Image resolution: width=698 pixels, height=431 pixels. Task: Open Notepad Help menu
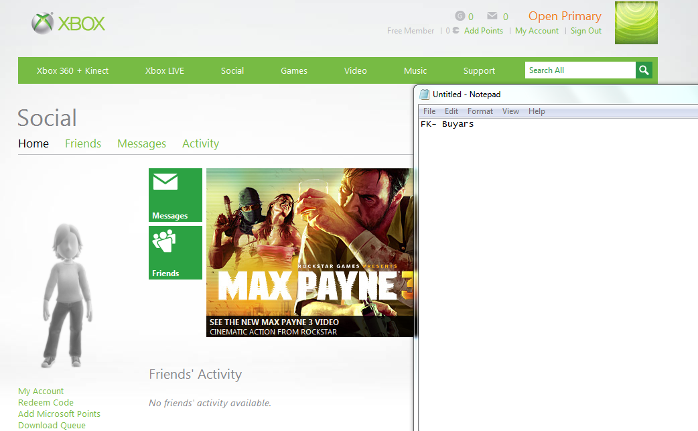537,111
